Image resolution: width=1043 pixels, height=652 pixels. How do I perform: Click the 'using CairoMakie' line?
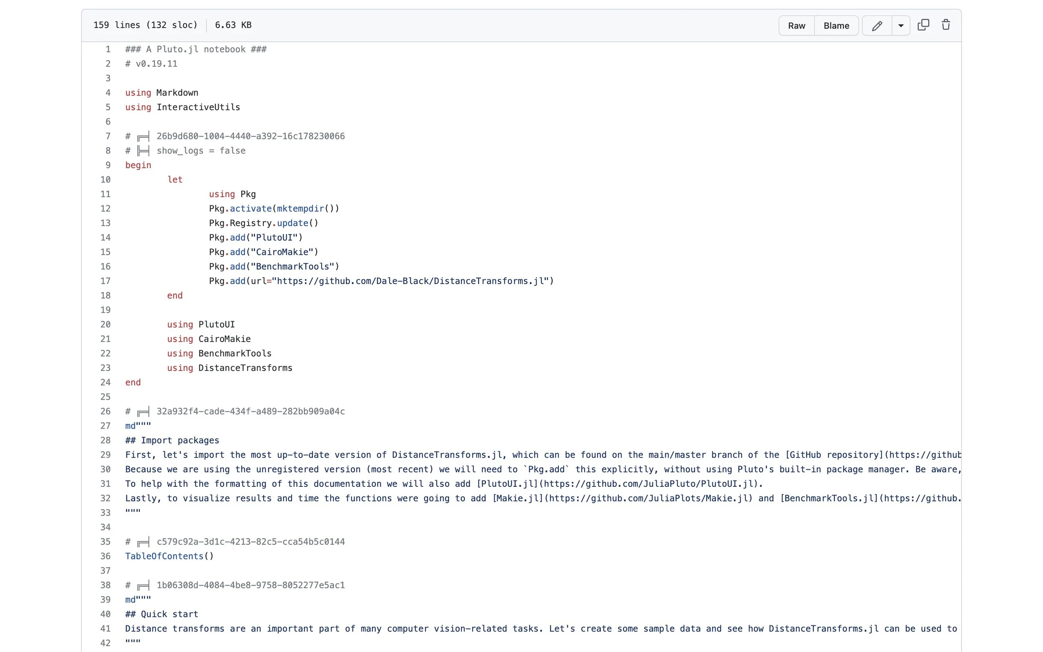[x=209, y=340]
